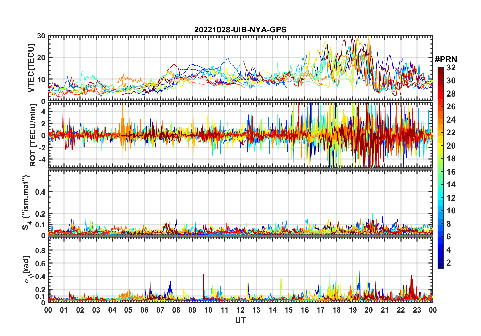Click x-axis hour tick "11"
Image resolution: width=481 pixels, height=336 pixels.
pyautogui.click(x=225, y=310)
